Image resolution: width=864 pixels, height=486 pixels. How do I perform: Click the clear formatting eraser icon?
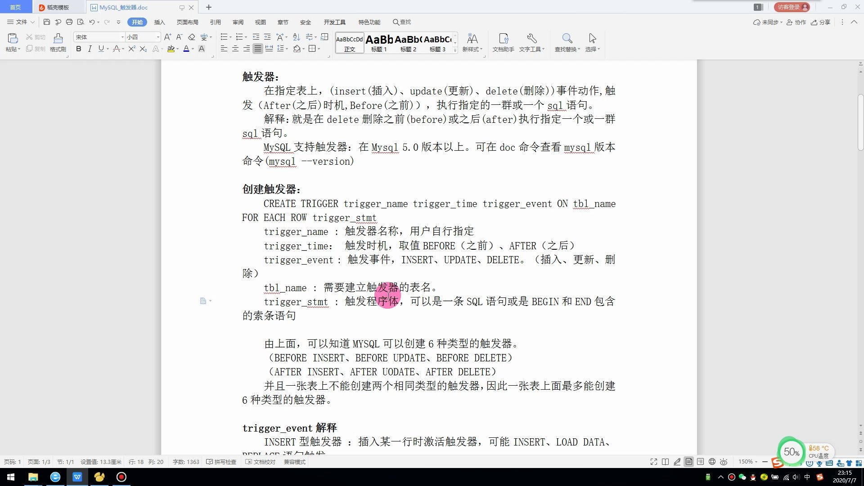[192, 37]
